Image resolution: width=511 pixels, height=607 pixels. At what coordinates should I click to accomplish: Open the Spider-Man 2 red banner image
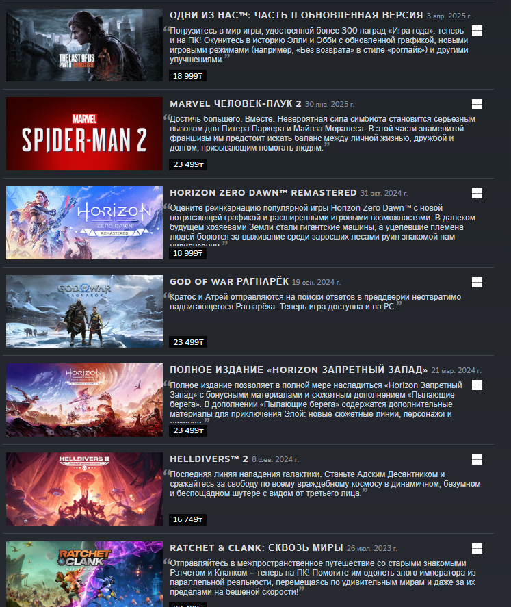tap(84, 133)
